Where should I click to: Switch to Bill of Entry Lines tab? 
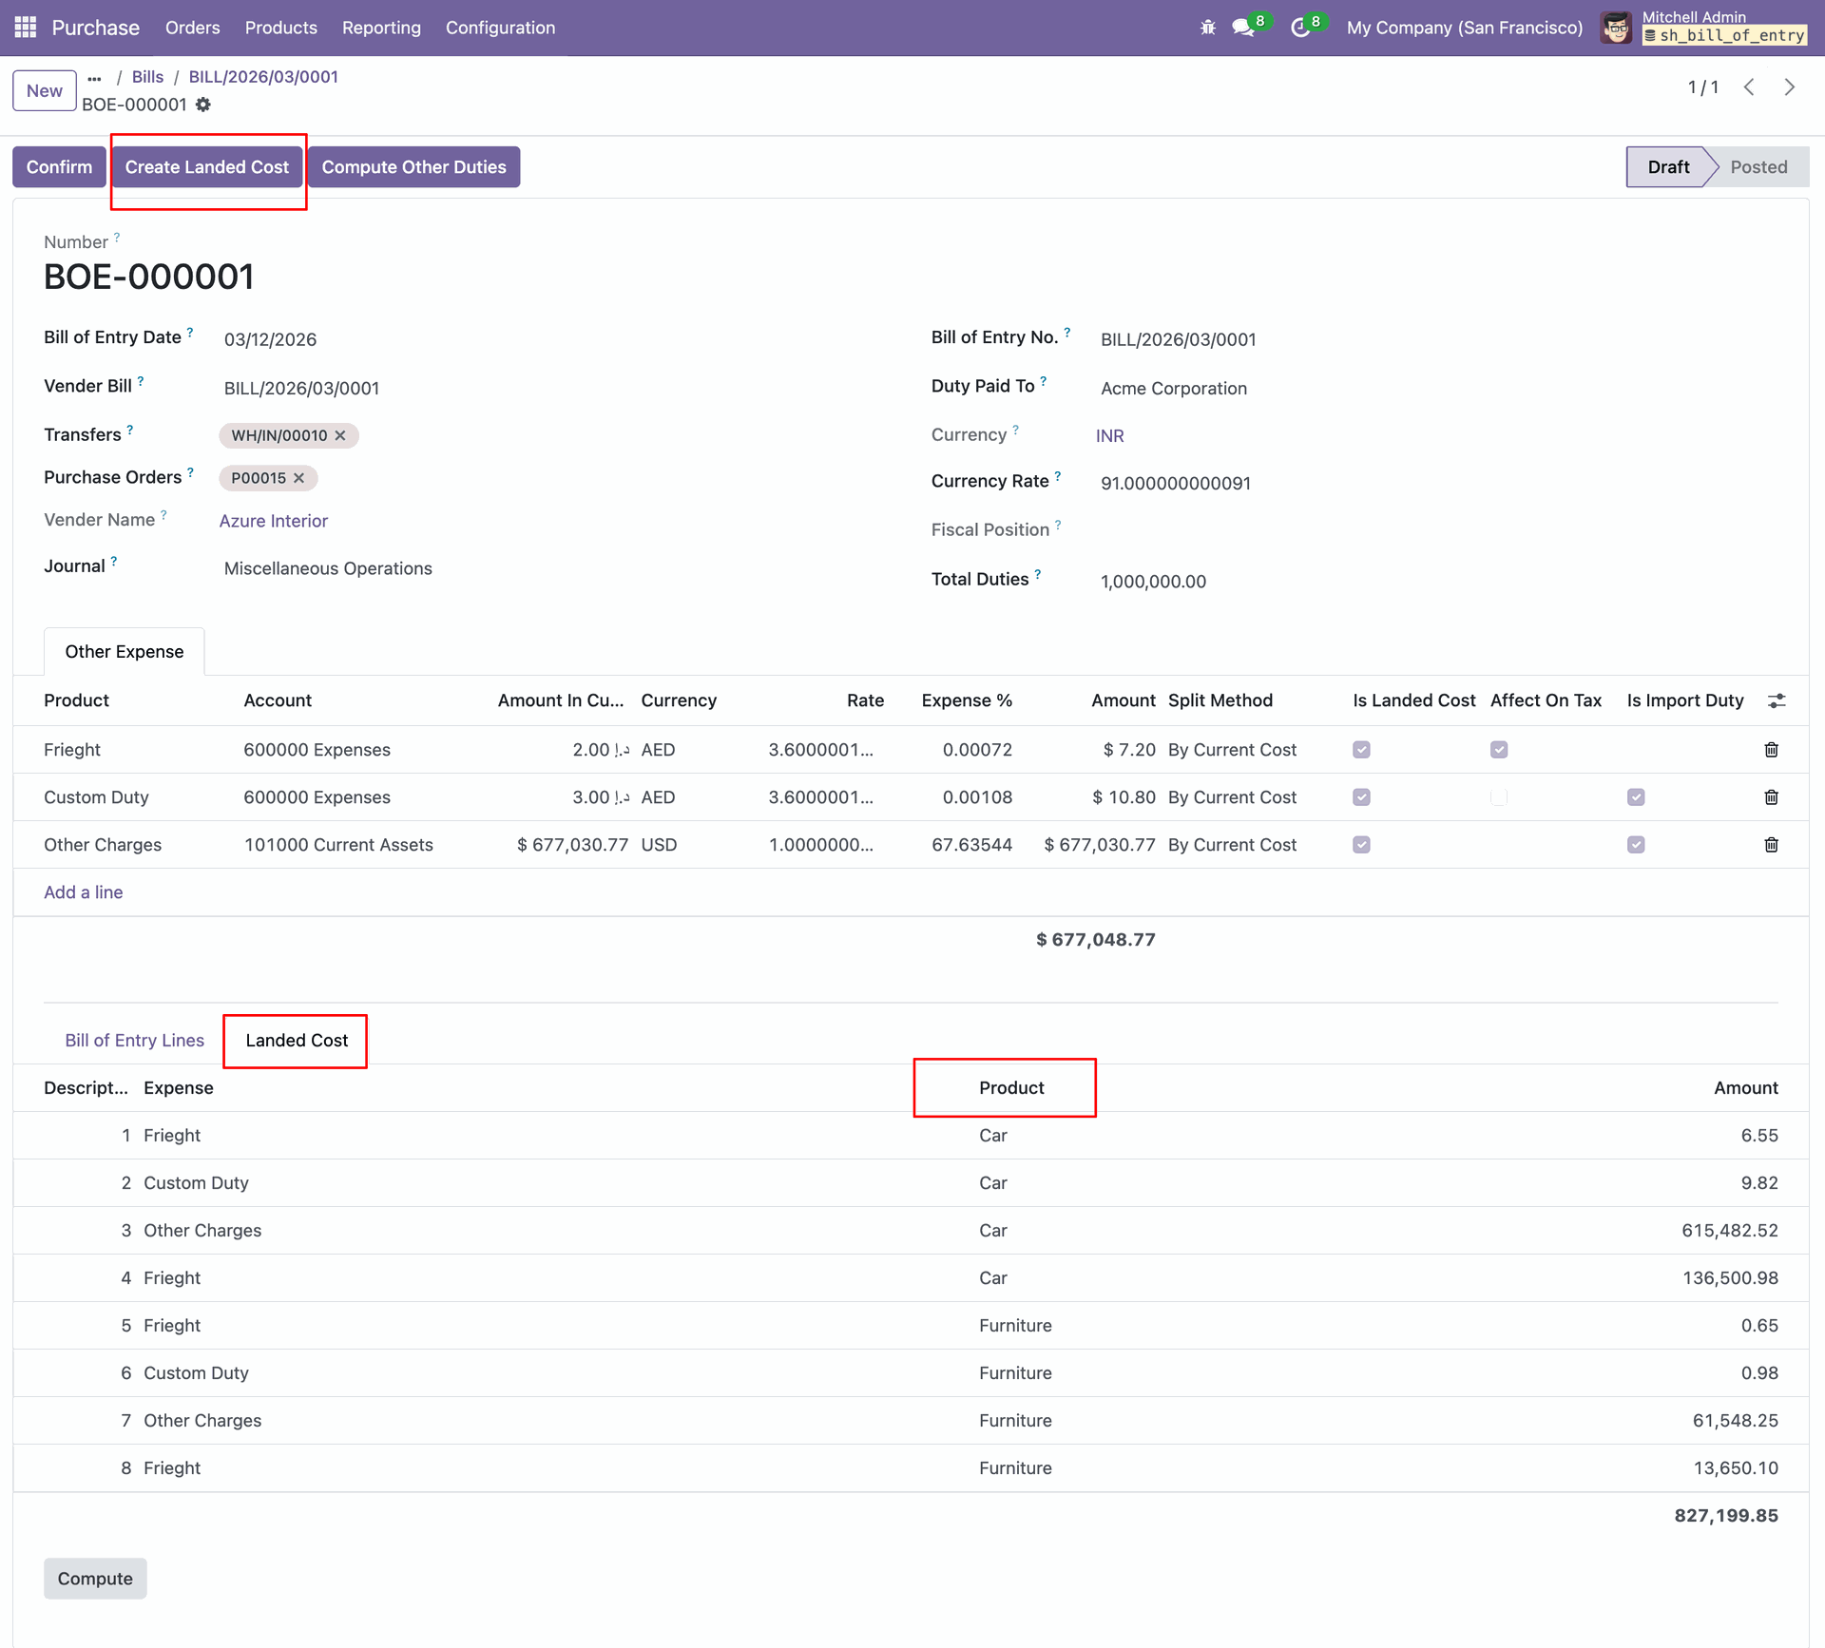coord(134,1040)
